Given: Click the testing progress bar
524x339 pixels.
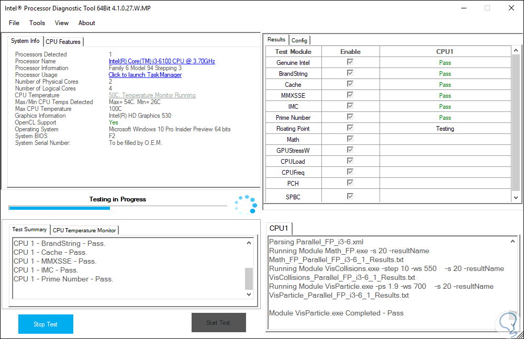Looking at the screenshot, I should 118,208.
